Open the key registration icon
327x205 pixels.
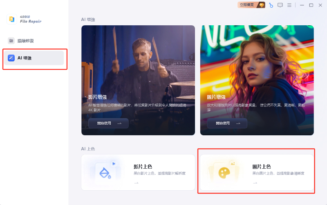tap(271, 5)
